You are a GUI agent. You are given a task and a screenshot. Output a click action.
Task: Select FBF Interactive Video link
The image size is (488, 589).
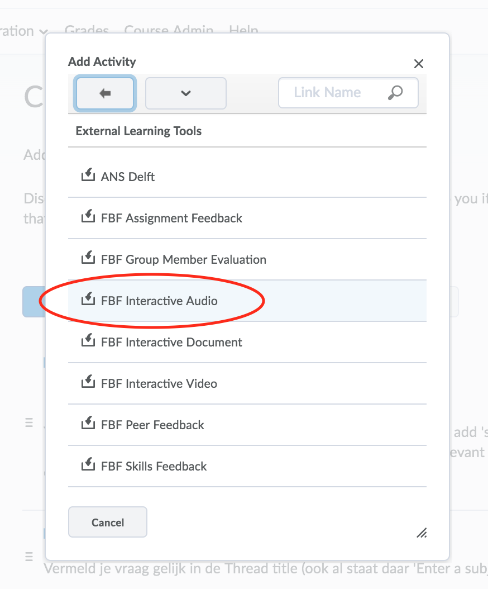[159, 383]
